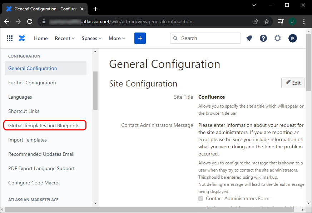Open the JK profile avatar menu
The height and width of the screenshot is (213, 312).
click(293, 38)
